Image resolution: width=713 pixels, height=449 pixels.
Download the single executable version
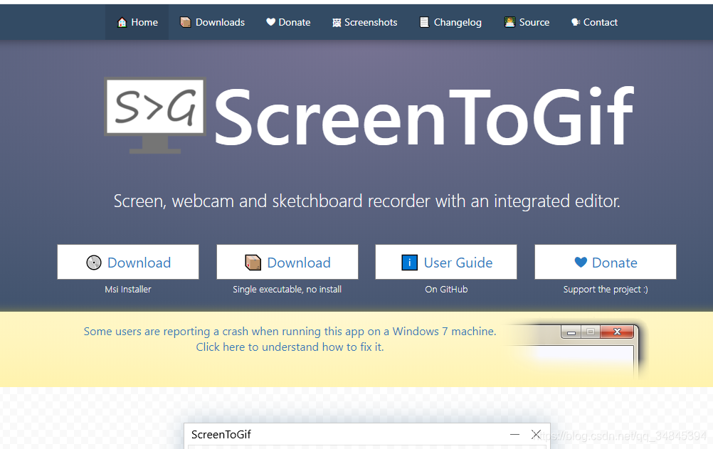tap(287, 262)
